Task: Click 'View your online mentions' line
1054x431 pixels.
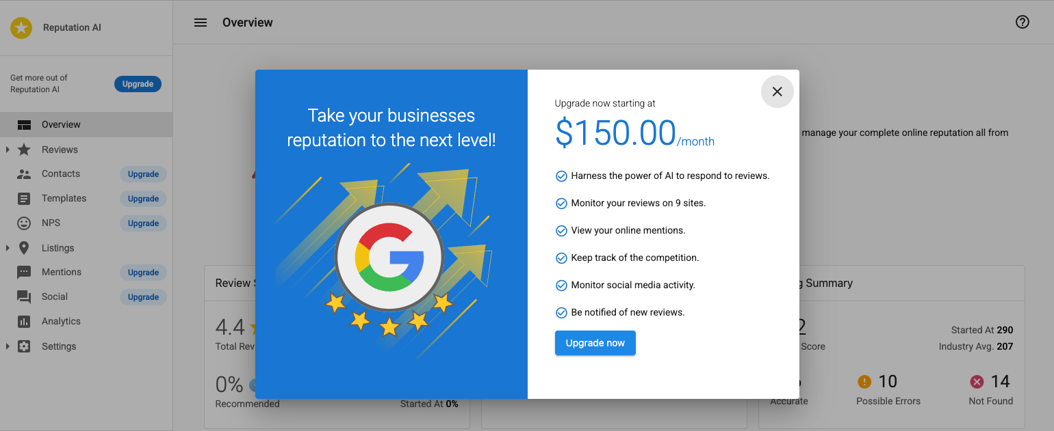Action: [628, 230]
